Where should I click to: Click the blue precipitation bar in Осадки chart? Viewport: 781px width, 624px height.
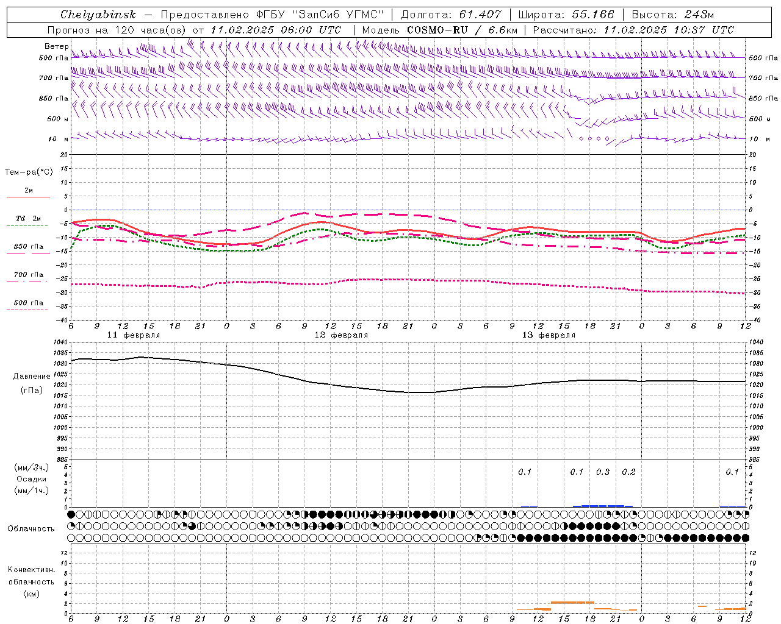[603, 506]
